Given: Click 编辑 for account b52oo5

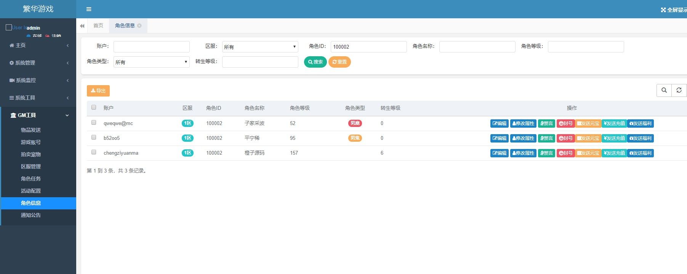Looking at the screenshot, I should (499, 138).
